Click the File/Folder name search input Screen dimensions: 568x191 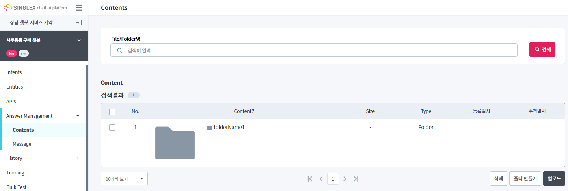(x=315, y=50)
